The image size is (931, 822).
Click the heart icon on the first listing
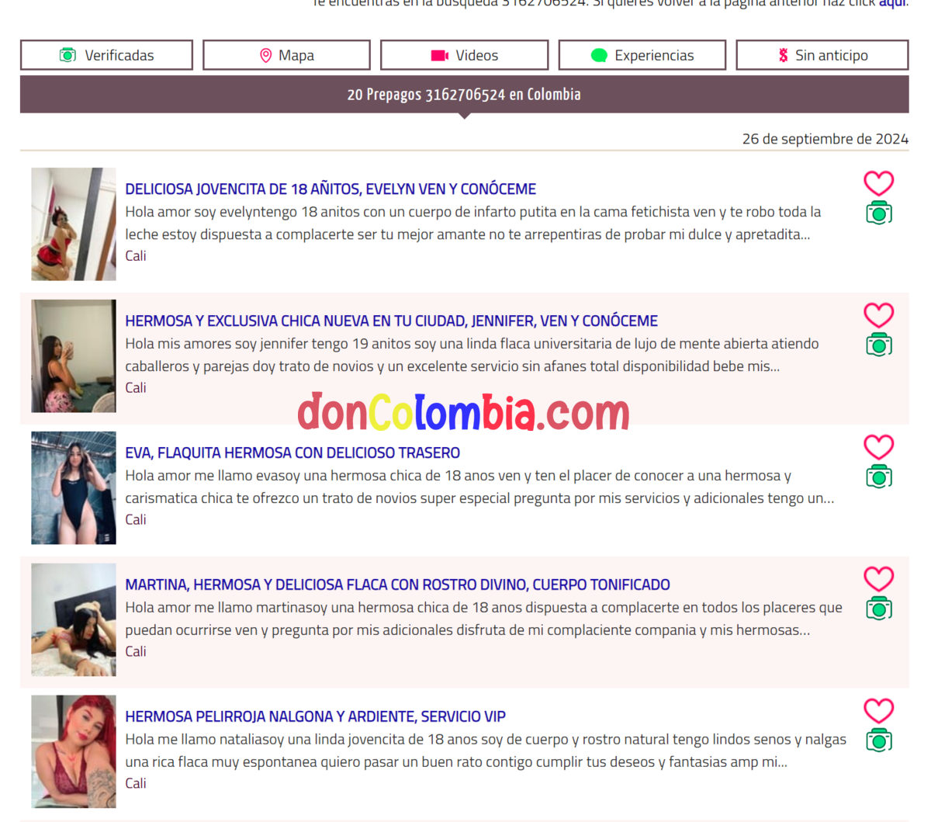(878, 183)
